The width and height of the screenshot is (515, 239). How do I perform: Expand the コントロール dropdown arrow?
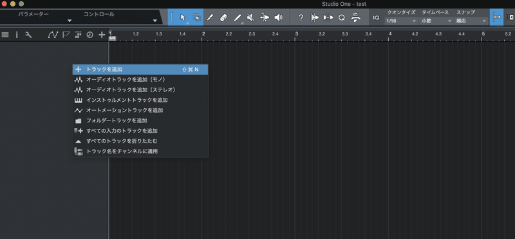(x=155, y=21)
